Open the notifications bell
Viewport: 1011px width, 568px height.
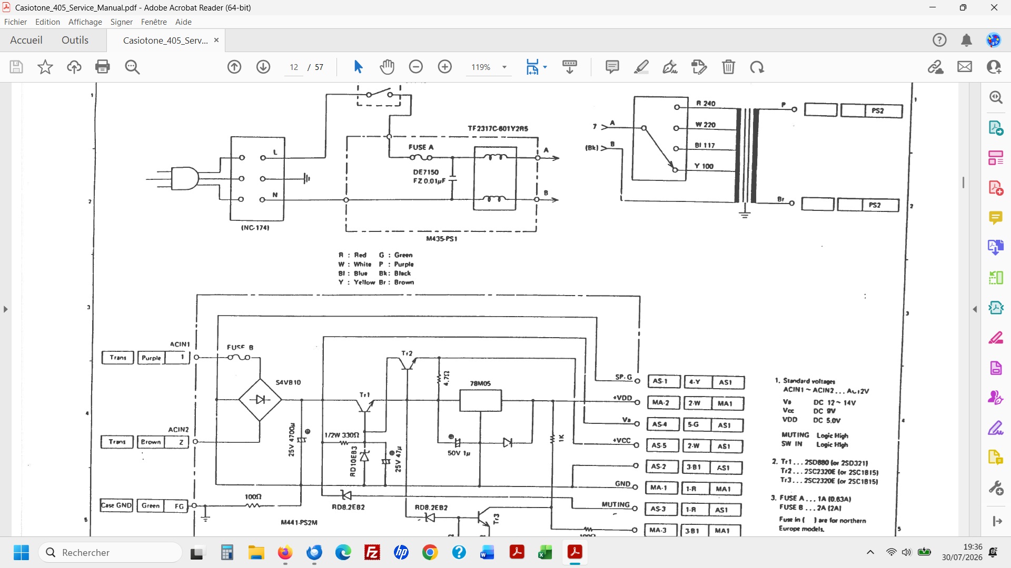966,40
